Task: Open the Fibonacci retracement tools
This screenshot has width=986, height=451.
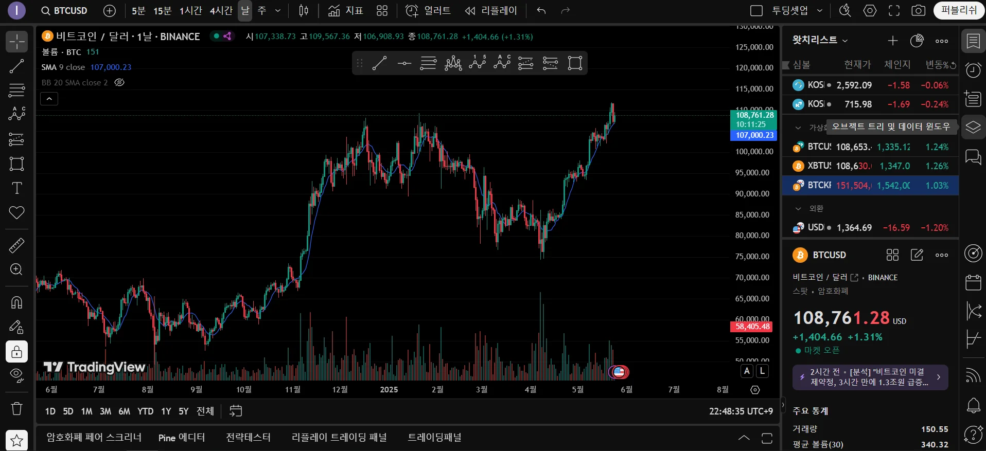Action: [x=16, y=90]
